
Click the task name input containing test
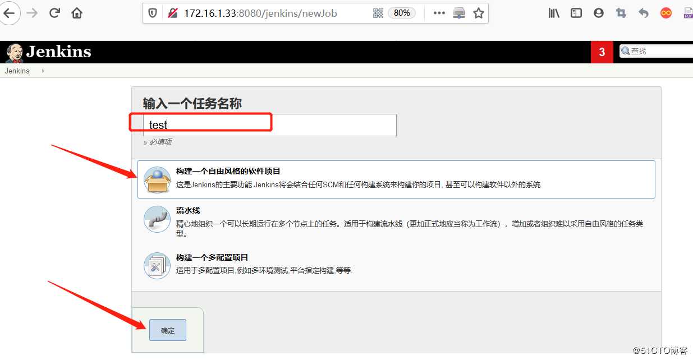(269, 125)
